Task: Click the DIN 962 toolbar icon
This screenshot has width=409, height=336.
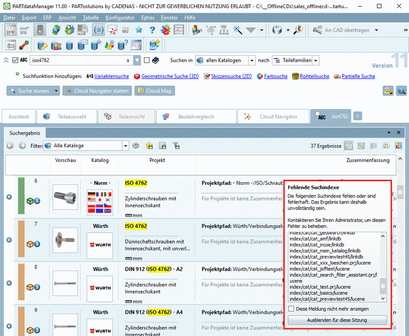Action: click(x=125, y=30)
